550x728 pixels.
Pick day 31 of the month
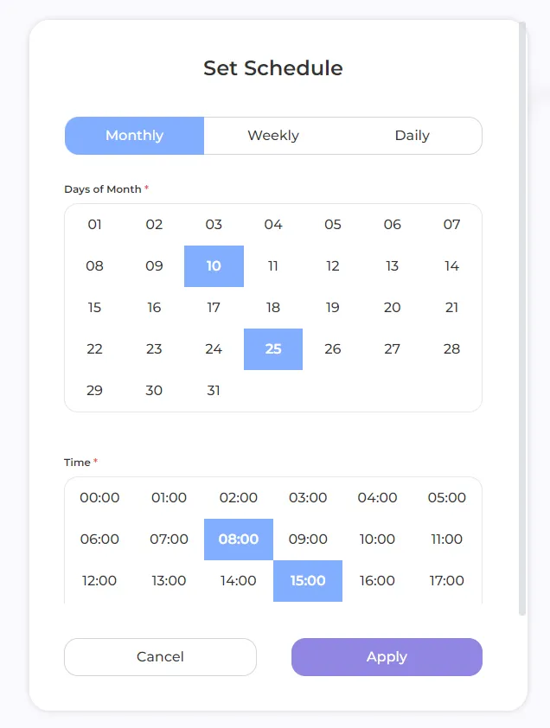click(214, 391)
